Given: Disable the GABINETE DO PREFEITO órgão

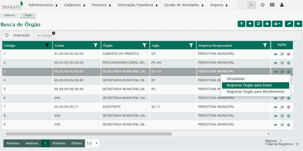Looking at the screenshot, I should (x=289, y=54).
